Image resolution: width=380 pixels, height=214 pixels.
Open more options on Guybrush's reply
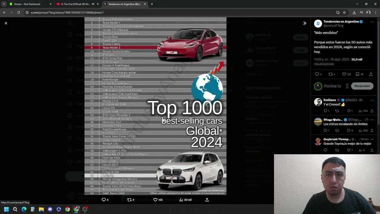372,139
